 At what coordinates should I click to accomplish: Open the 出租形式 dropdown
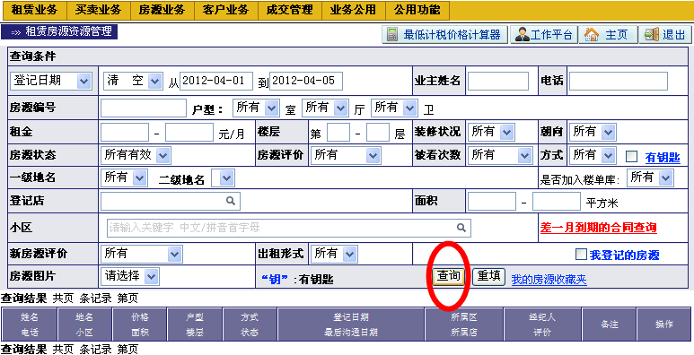pos(334,255)
